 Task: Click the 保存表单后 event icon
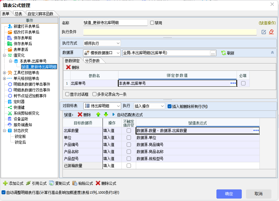(9, 44)
